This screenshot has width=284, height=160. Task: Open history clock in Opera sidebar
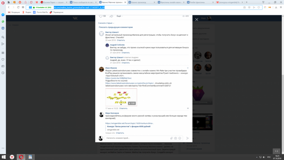coord(3,73)
